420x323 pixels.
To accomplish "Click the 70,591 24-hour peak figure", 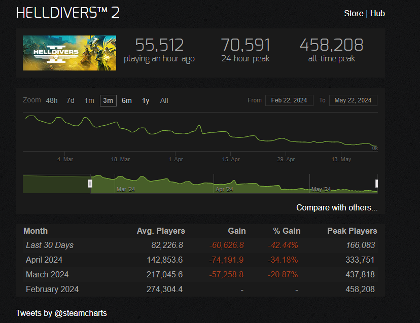I will 246,45.
